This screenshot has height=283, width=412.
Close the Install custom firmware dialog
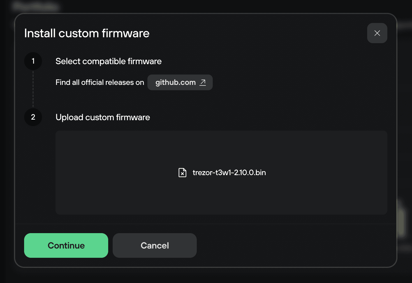[377, 33]
